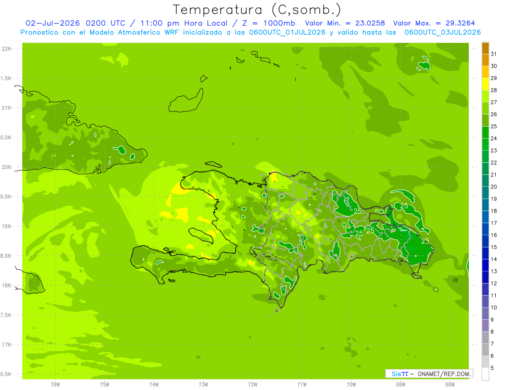Image resolution: width=505 pixels, height=390 pixels.
Task: Click the green legend band between 23 and 24
Action: point(485,144)
